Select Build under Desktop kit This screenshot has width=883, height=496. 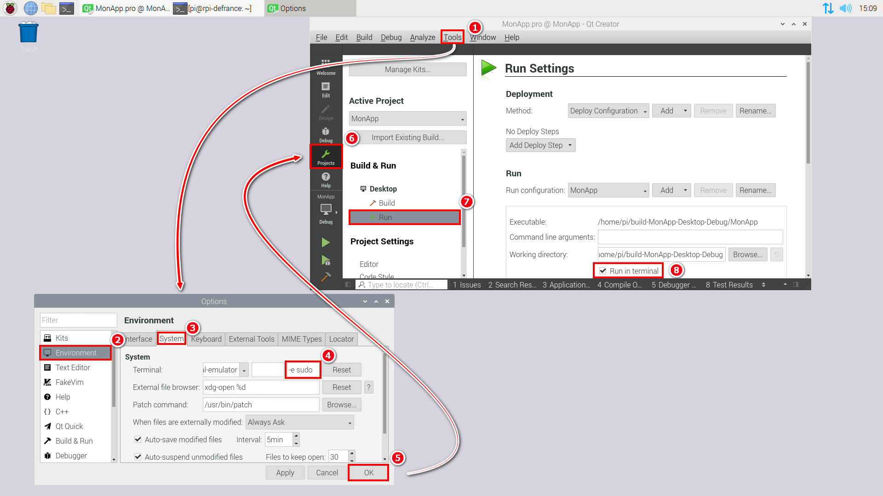pyautogui.click(x=386, y=203)
